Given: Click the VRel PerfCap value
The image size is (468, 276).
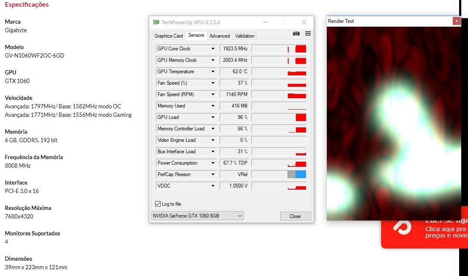Looking at the screenshot, I should coord(234,174).
